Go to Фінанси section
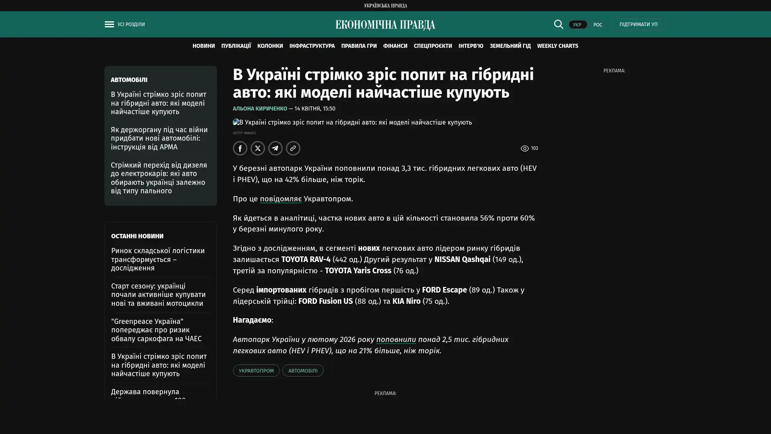Image resolution: width=771 pixels, height=434 pixels. coord(395,46)
